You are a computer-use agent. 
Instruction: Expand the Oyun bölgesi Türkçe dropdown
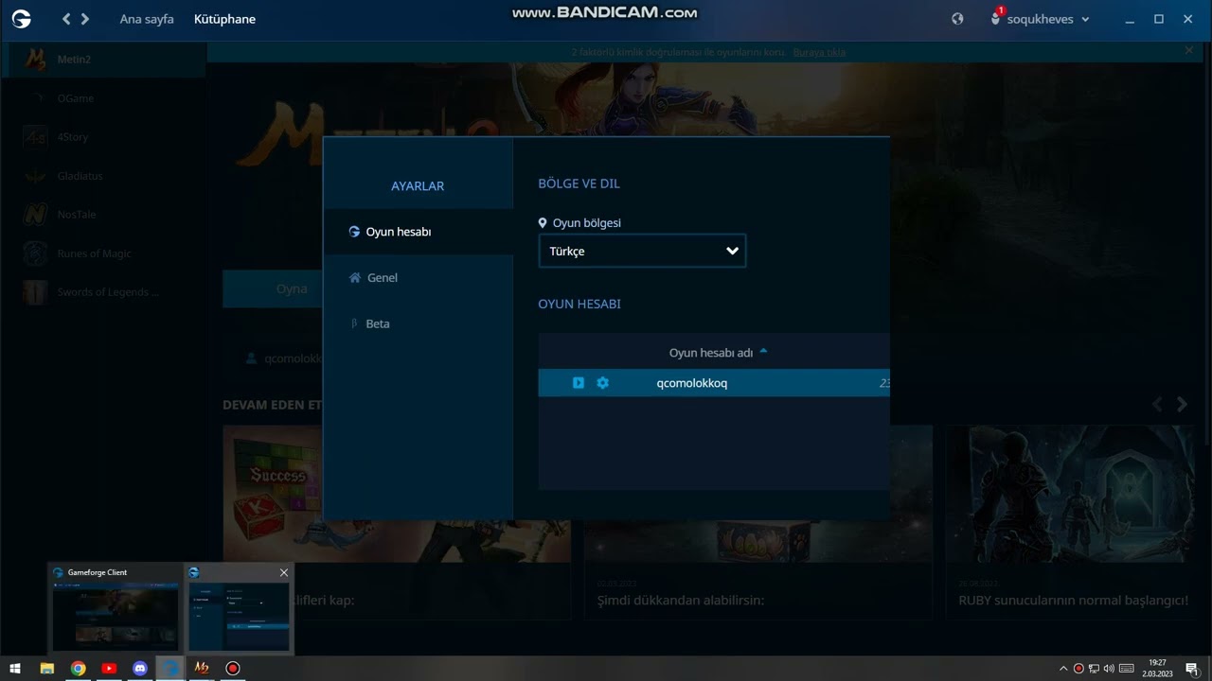tap(642, 252)
